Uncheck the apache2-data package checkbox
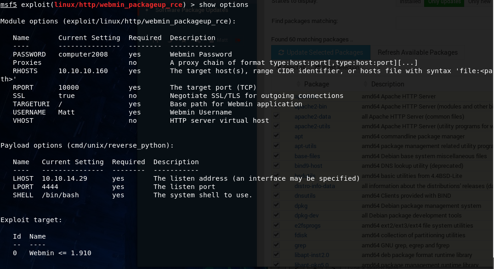Screen dimensions: 494x269 (276, 116)
